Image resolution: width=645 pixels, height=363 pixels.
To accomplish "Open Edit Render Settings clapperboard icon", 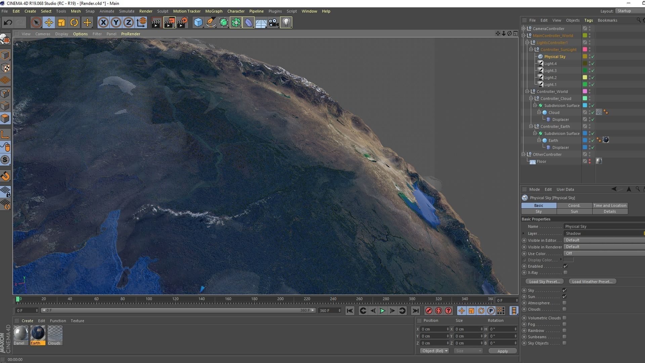I will point(182,23).
